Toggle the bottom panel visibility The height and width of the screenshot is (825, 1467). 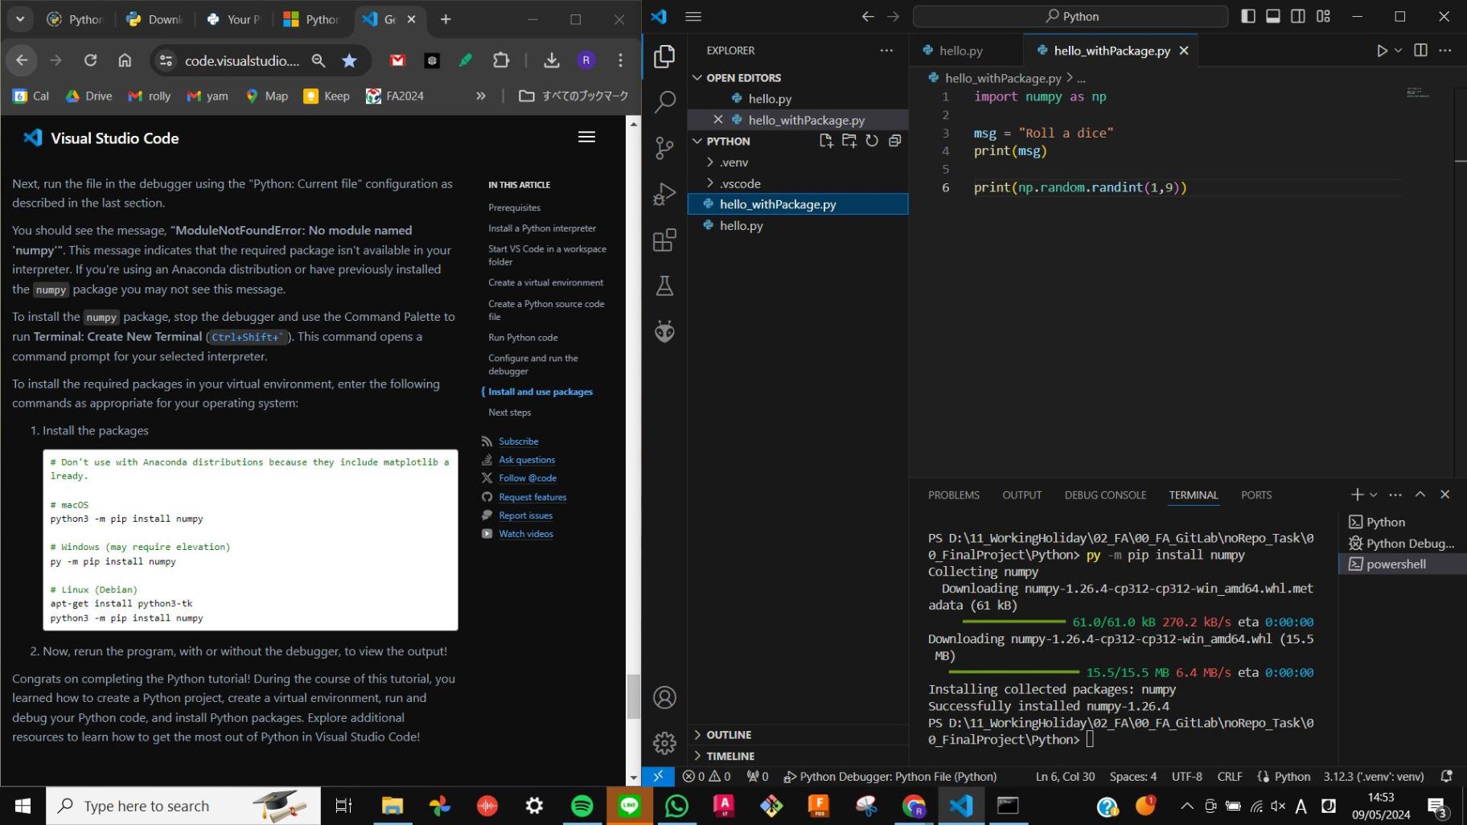(1273, 16)
